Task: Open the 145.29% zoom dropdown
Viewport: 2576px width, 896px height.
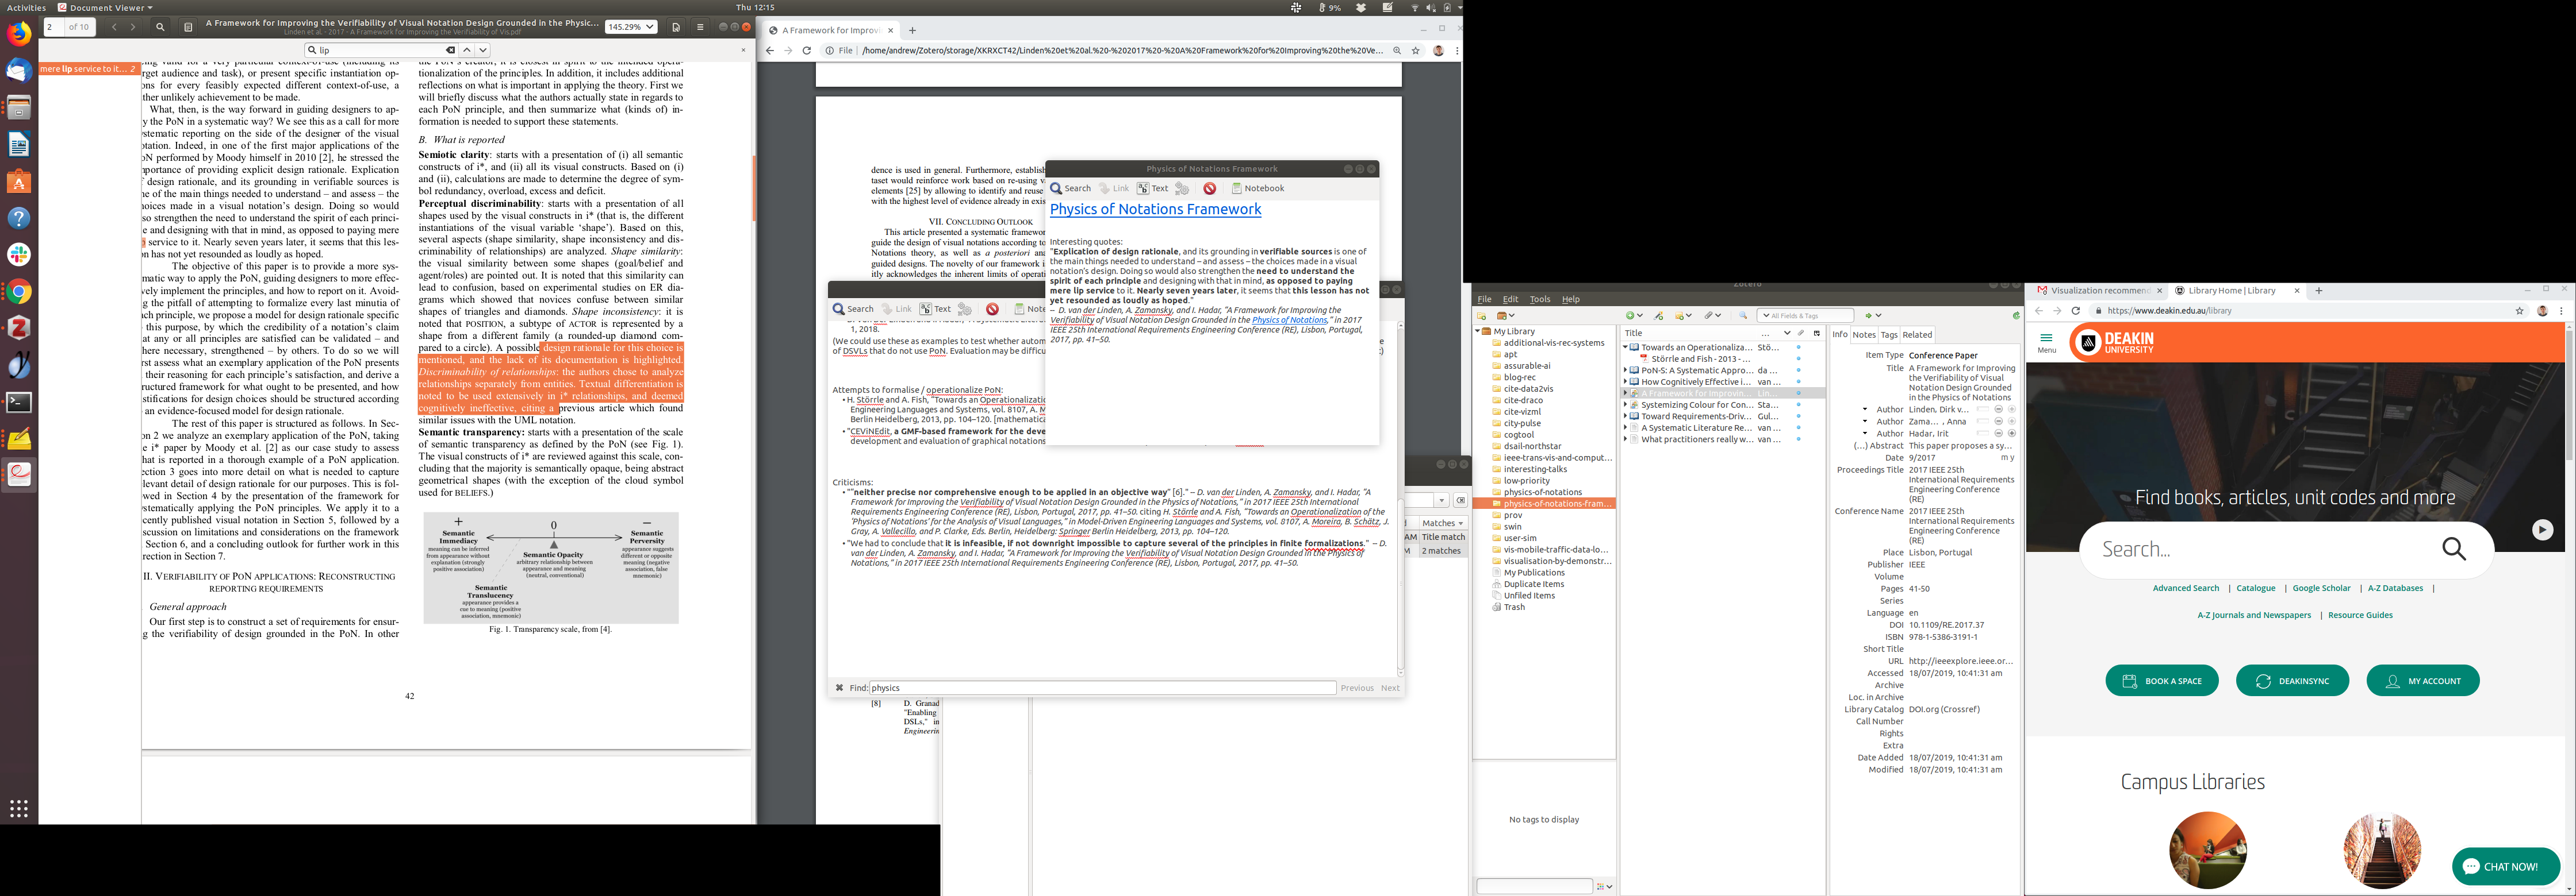Action: pyautogui.click(x=631, y=27)
